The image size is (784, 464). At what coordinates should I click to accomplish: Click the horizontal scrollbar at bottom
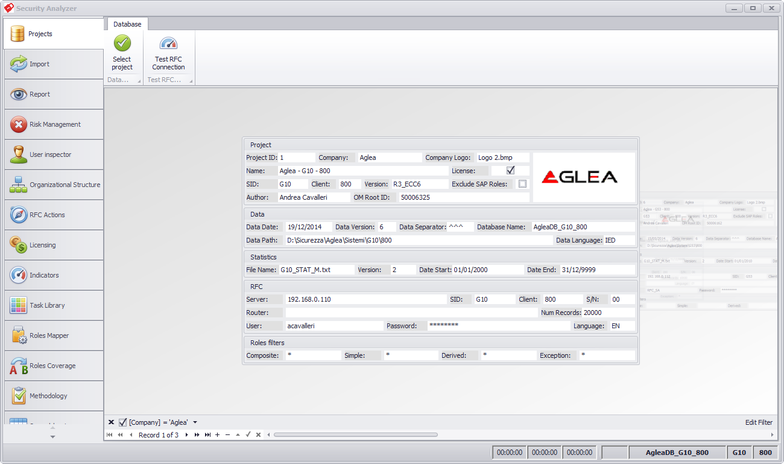tap(519, 434)
